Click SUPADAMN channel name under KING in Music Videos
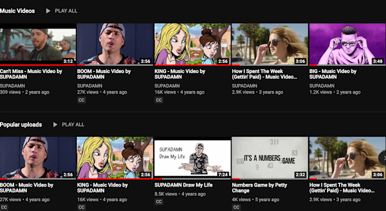Image resolution: width=386 pixels, height=211 pixels. [x=167, y=86]
